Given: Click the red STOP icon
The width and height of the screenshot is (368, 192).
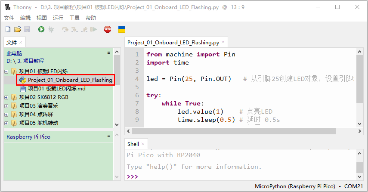Looking at the screenshot, I should pos(108,29).
